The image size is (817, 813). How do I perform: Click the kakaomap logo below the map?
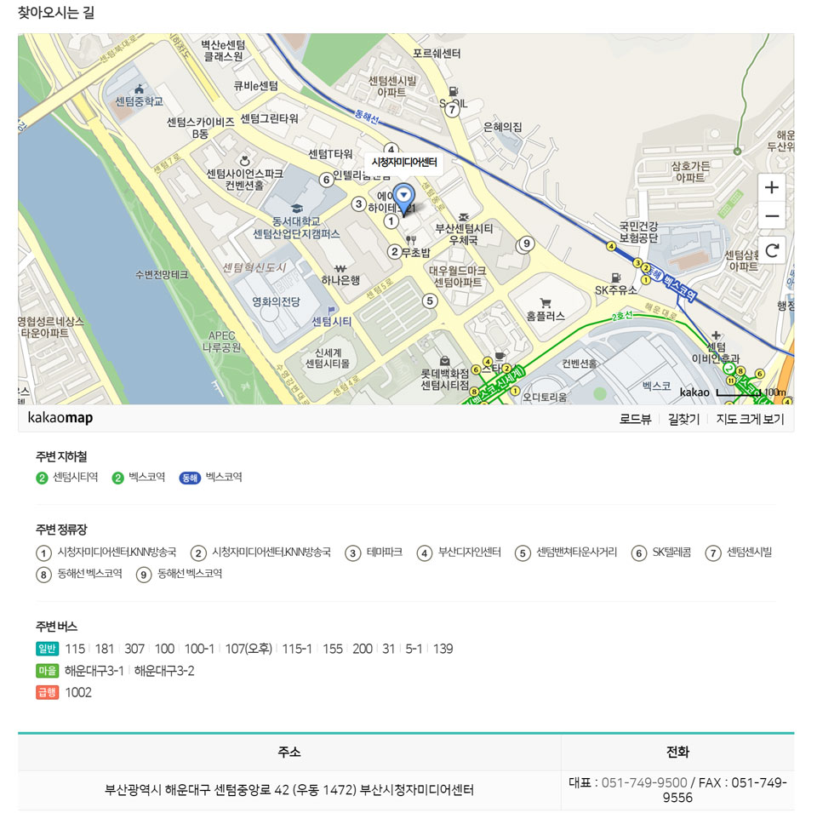pos(60,418)
